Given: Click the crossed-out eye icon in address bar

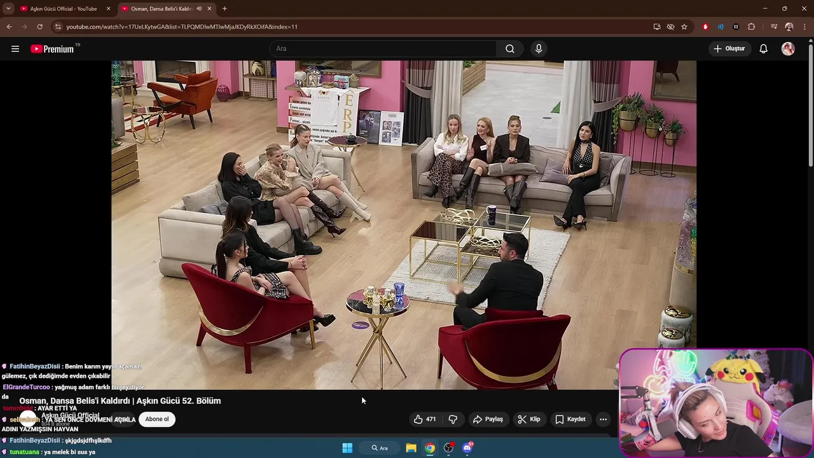Looking at the screenshot, I should [x=670, y=27].
